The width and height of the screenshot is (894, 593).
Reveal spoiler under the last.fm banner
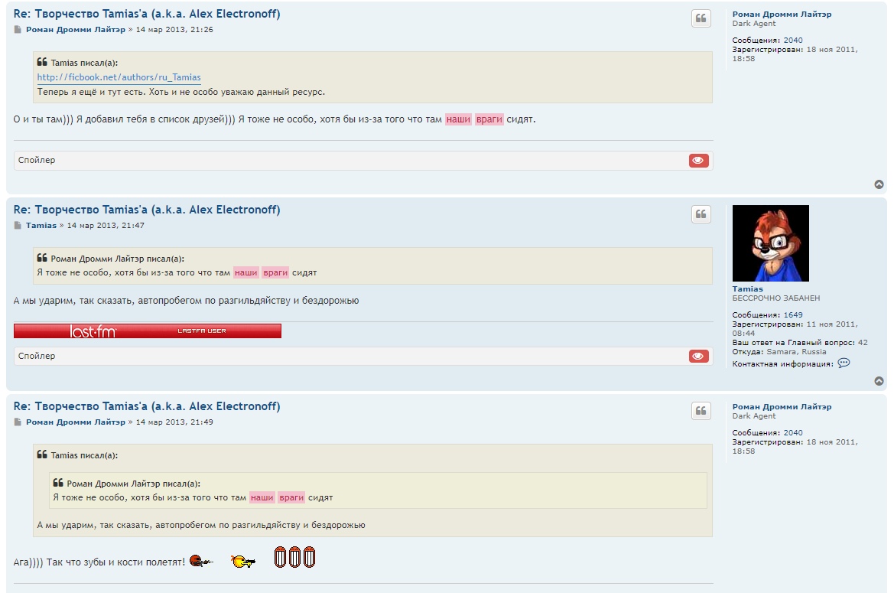(698, 356)
